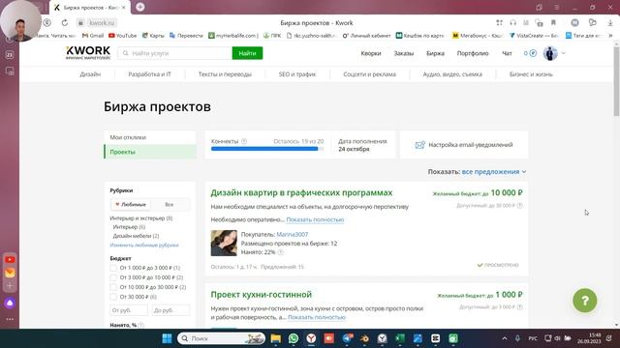Click the help icon beside Нанято: 22%

click(281, 252)
